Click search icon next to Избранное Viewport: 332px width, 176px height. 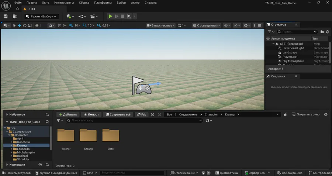click(47, 114)
